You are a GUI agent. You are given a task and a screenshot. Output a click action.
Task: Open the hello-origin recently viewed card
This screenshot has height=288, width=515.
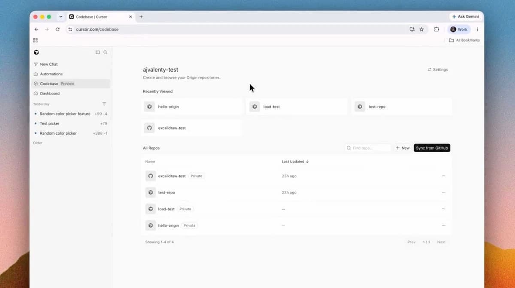click(192, 107)
